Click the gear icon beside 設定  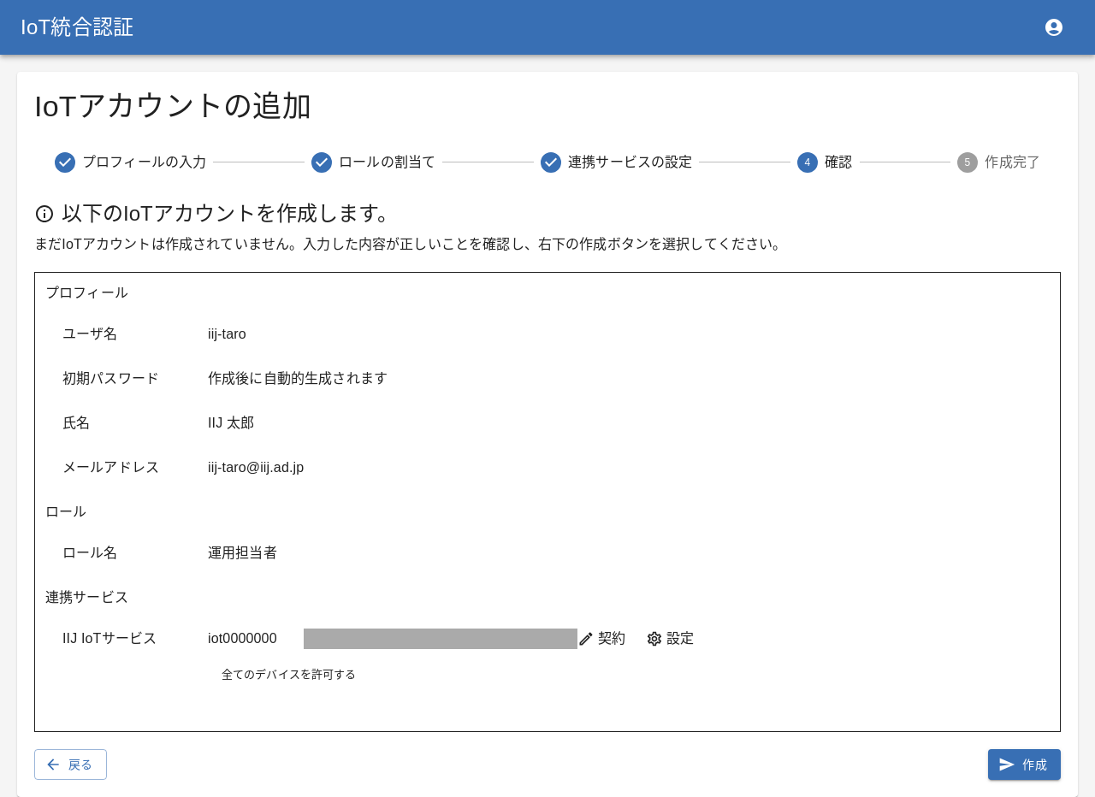click(654, 639)
